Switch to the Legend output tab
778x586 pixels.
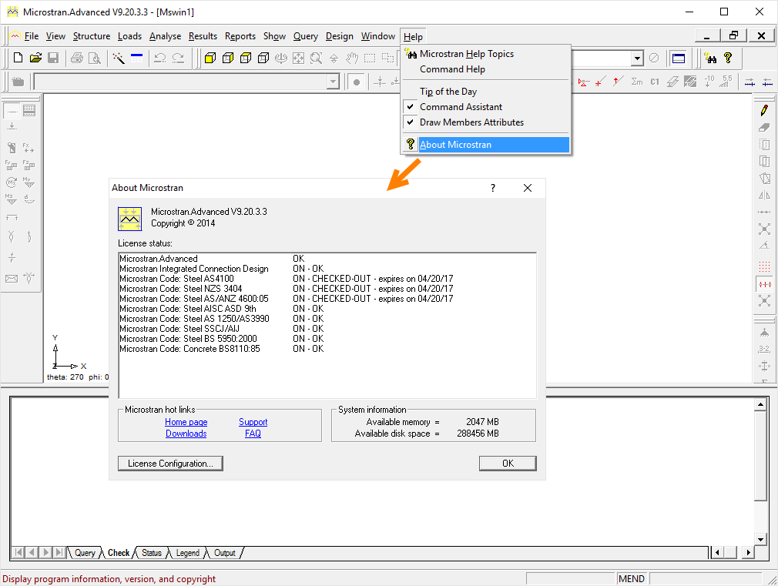(187, 553)
